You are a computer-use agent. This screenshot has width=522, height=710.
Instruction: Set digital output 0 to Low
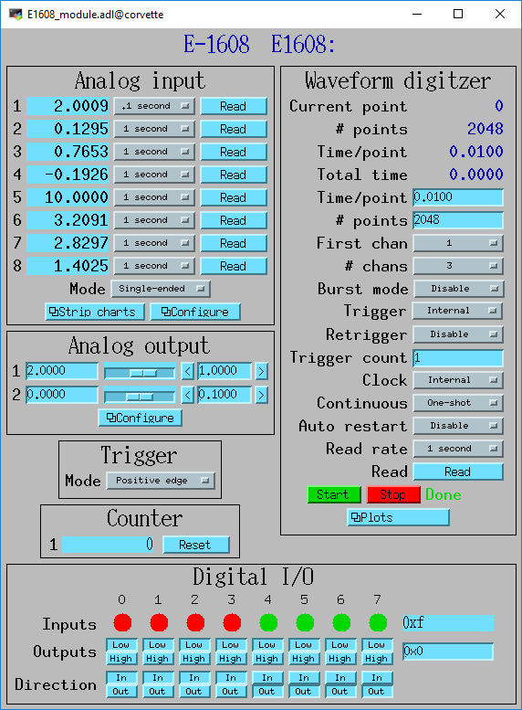[x=121, y=645]
